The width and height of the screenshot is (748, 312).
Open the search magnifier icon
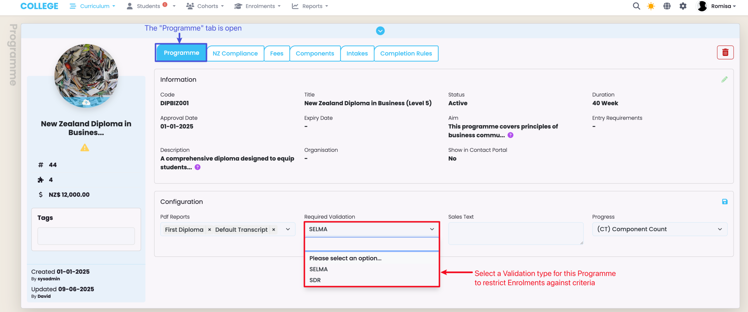[636, 6]
